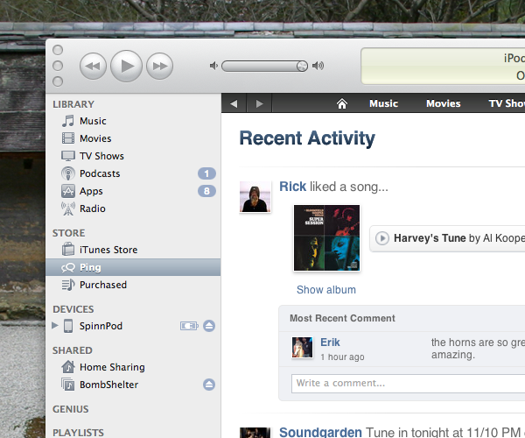
Task: Select Radio in sidebar
Action: (93, 208)
